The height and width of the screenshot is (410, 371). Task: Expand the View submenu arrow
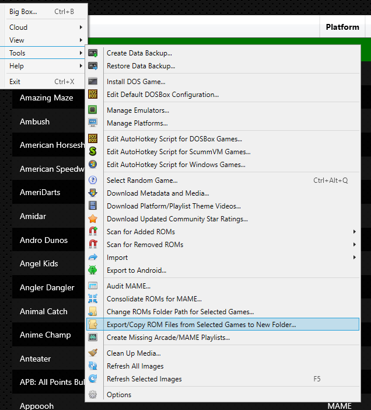point(81,40)
